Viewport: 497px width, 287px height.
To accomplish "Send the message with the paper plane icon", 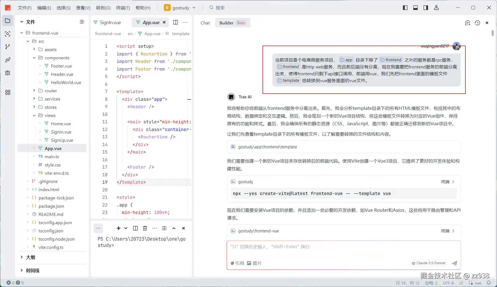I will coord(455,263).
